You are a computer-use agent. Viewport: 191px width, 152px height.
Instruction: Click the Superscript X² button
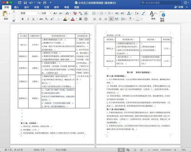click(52, 19)
